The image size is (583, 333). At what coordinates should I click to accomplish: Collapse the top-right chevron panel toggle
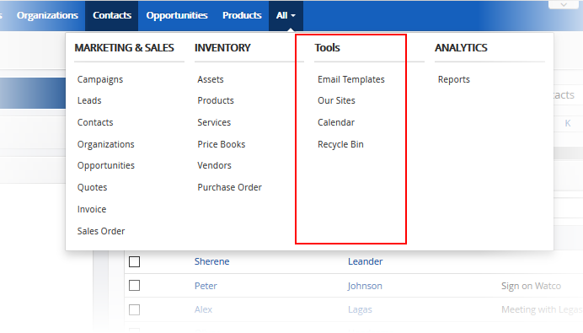564,5
